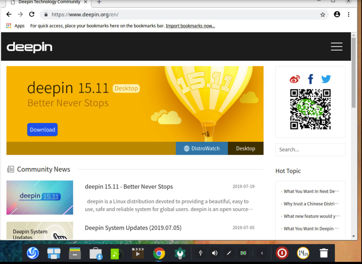This screenshot has width=362, height=264.
Task: Click the deepin logo in header
Action: [x=29, y=47]
